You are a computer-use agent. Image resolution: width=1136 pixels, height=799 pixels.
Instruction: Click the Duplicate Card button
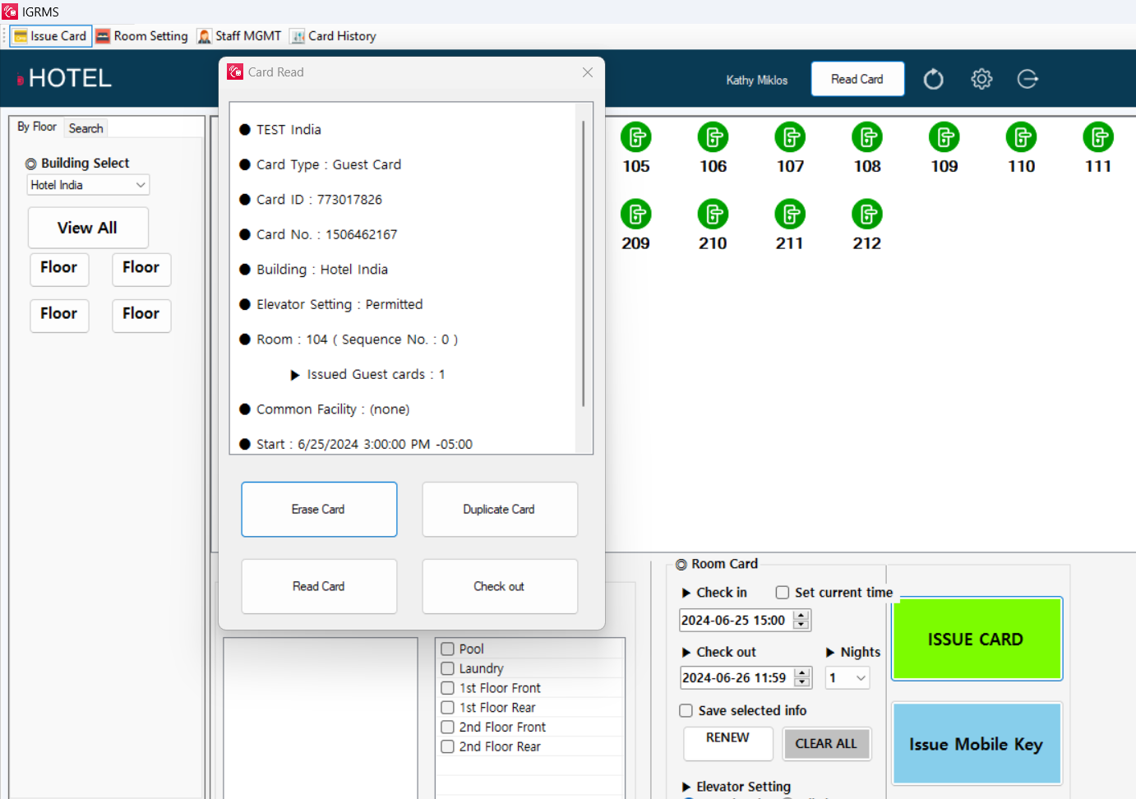(x=500, y=510)
